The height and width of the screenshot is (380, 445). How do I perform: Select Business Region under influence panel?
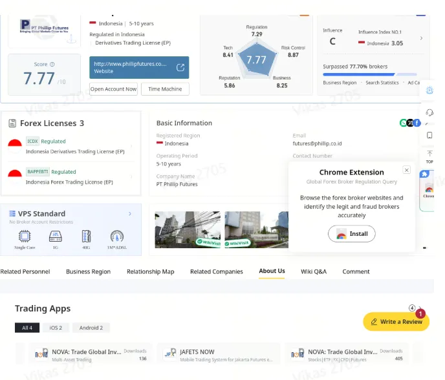coord(340,83)
